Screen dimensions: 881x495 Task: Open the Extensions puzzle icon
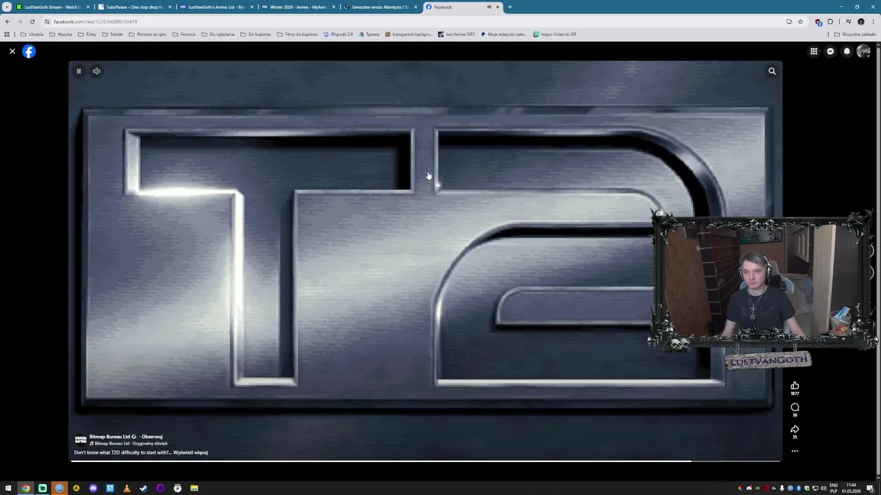click(x=829, y=21)
